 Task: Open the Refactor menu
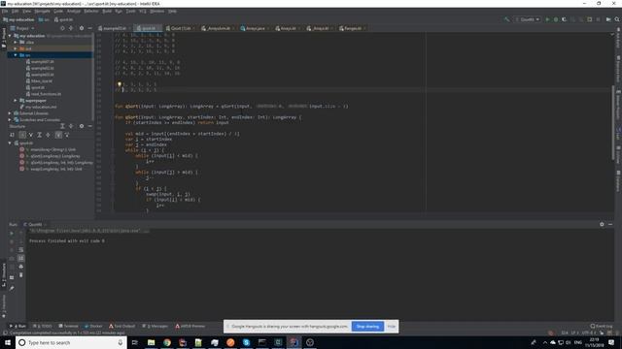tap(90, 11)
